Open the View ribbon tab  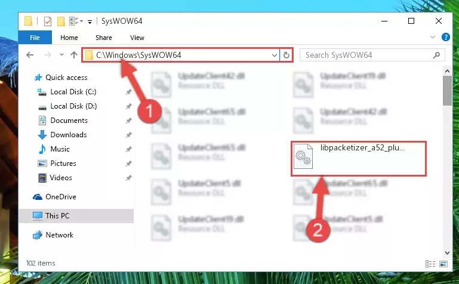tap(137, 38)
